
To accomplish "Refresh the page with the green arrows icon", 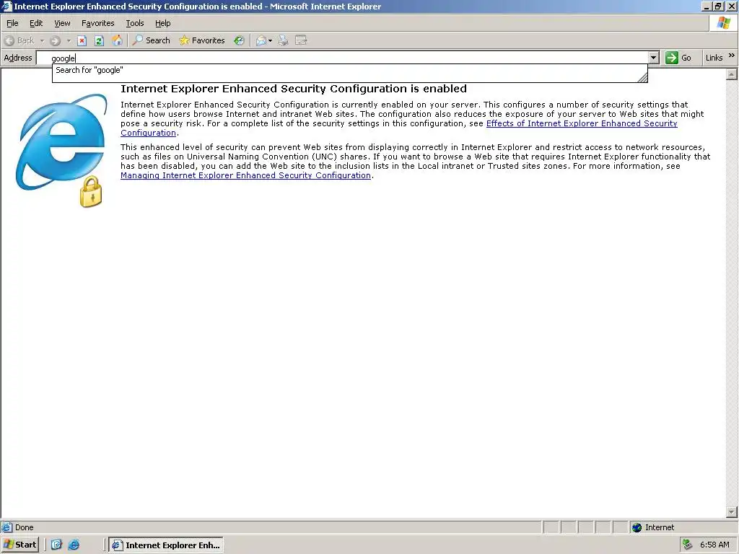I will pos(99,40).
